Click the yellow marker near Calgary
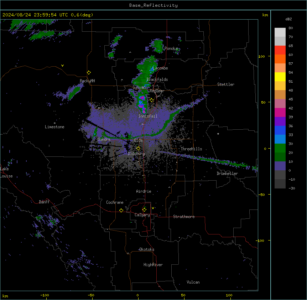307x300 pixels. coord(144,210)
